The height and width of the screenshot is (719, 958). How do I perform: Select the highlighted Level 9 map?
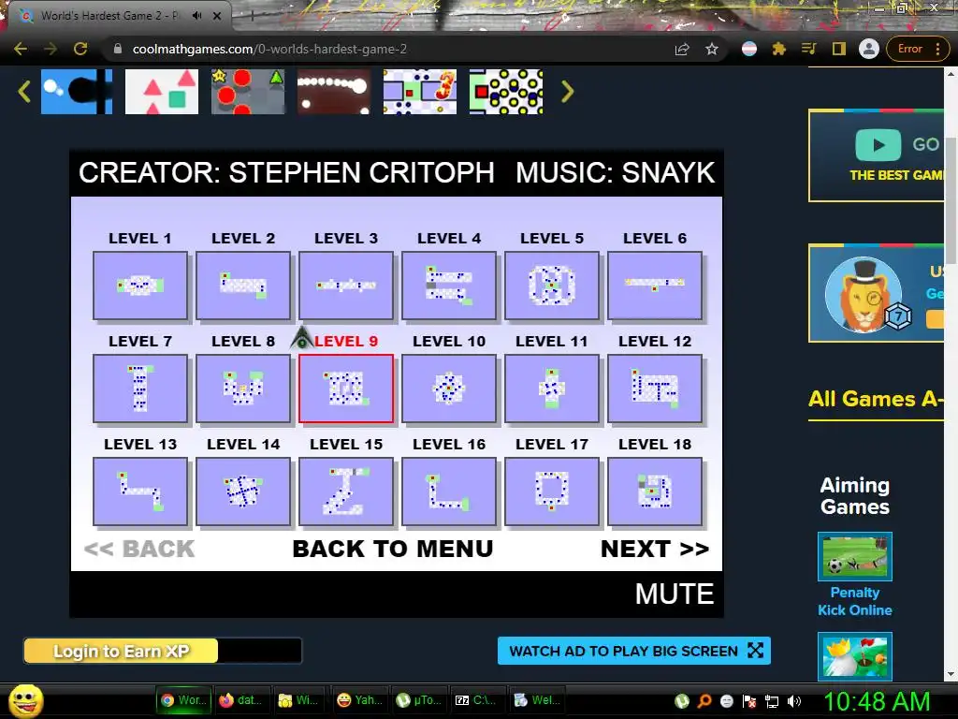(x=346, y=389)
